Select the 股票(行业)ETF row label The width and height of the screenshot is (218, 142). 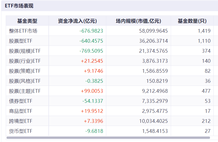coord(25,61)
